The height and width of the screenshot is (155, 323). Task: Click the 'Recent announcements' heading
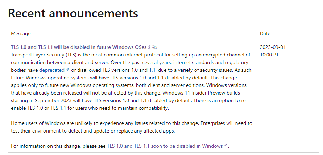tap(73, 13)
